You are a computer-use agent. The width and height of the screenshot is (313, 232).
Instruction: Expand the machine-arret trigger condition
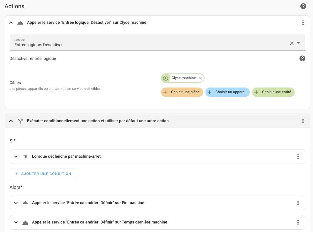click(x=16, y=157)
